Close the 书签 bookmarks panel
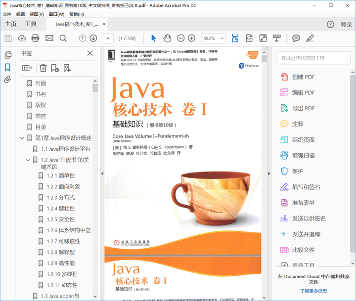The image size is (356, 301). pyautogui.click(x=90, y=53)
